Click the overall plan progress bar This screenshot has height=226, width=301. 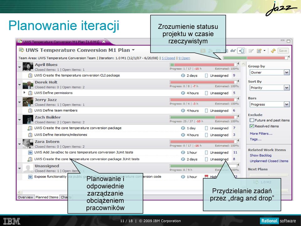click(x=255, y=58)
